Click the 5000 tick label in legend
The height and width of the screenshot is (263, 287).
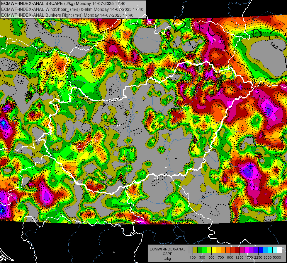pyautogui.click(x=277, y=257)
